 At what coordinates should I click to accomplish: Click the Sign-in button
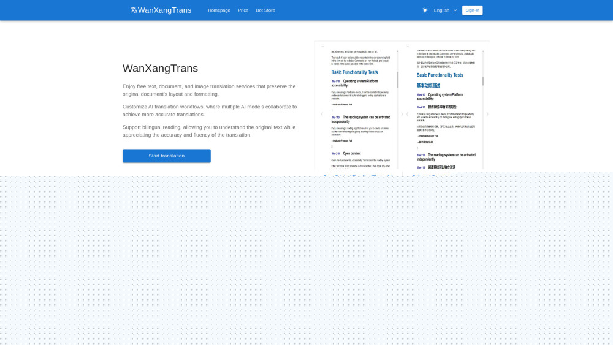pyautogui.click(x=472, y=10)
